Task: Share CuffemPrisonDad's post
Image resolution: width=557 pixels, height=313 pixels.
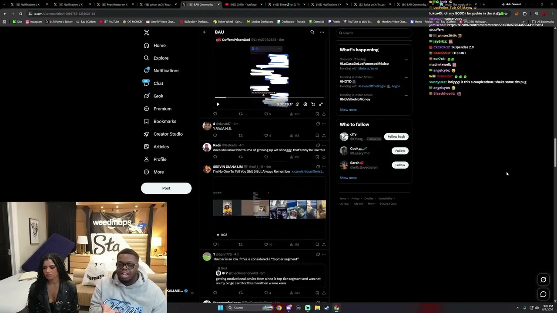Action: tap(324, 114)
